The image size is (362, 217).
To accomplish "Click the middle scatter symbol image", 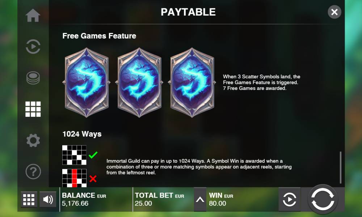I will click(139, 82).
